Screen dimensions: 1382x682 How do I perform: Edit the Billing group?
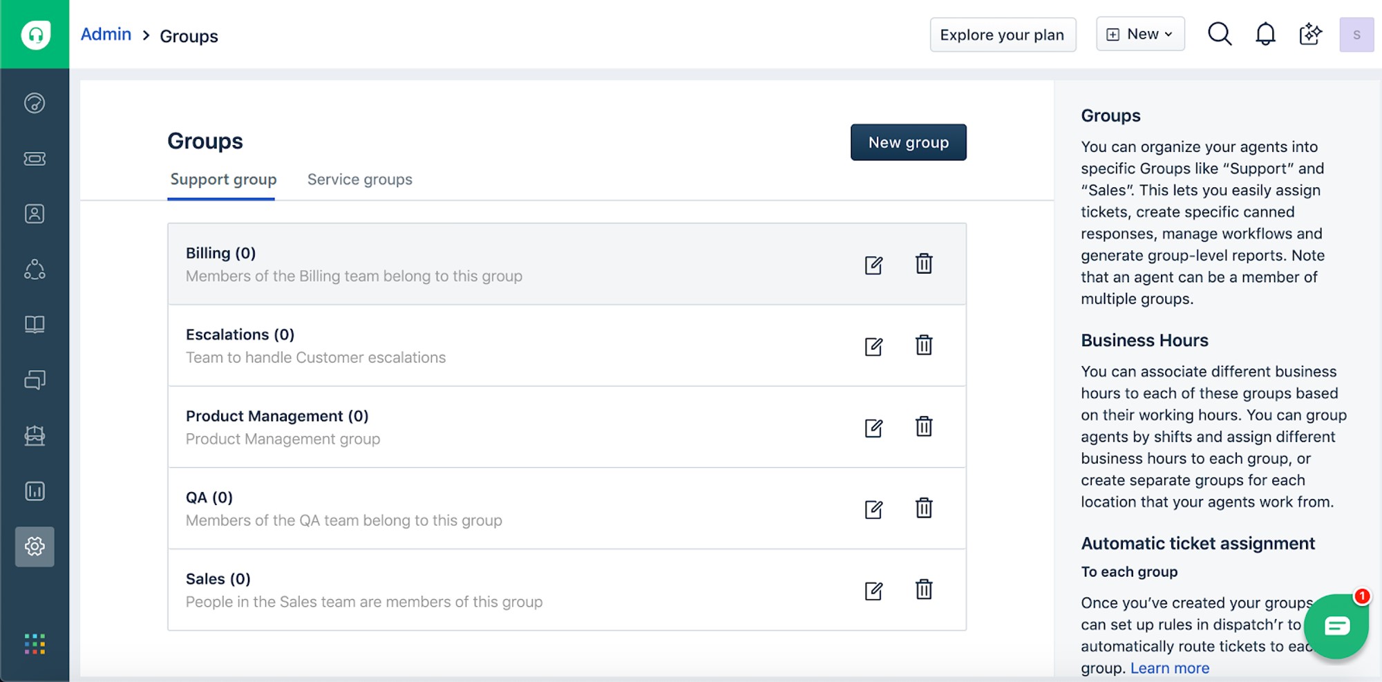click(x=873, y=265)
